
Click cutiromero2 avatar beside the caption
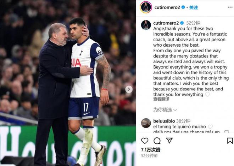click(x=146, y=25)
